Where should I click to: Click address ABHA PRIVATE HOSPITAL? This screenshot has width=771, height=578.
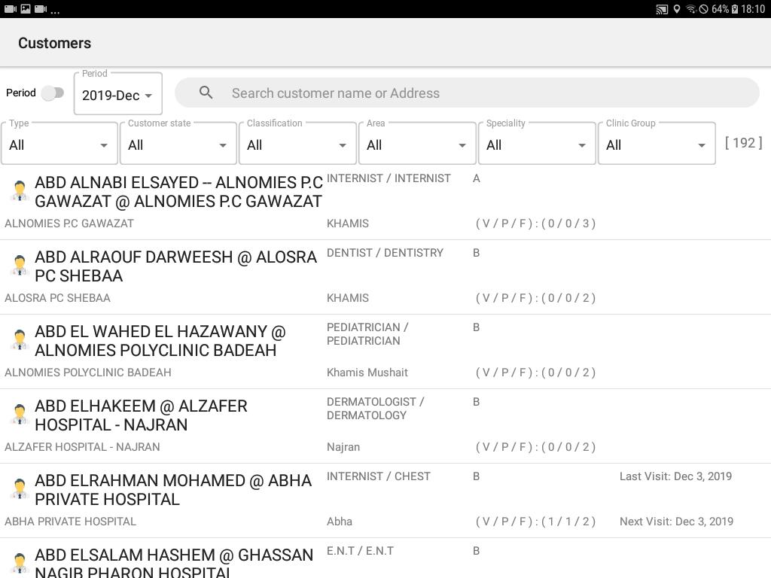(70, 522)
